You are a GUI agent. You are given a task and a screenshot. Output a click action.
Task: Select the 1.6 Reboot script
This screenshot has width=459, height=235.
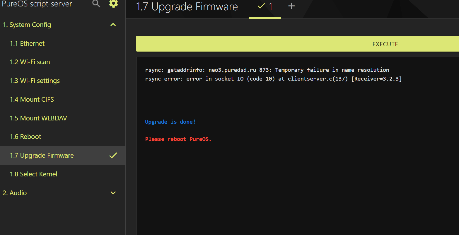[25, 137]
